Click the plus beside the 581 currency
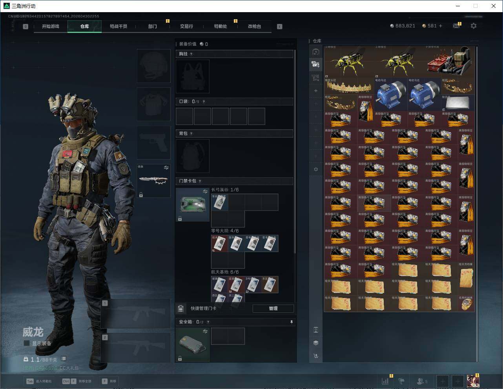This screenshot has width=503, height=389. pyautogui.click(x=441, y=26)
